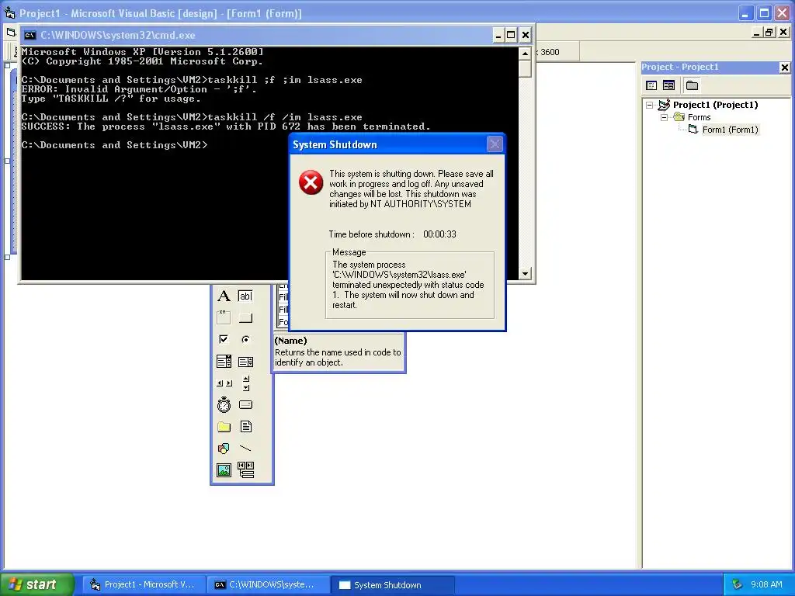Select the Forms folder in project tree

699,117
